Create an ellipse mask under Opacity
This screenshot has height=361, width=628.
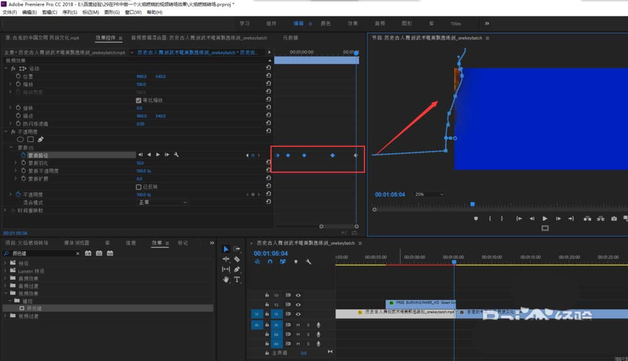pos(20,139)
